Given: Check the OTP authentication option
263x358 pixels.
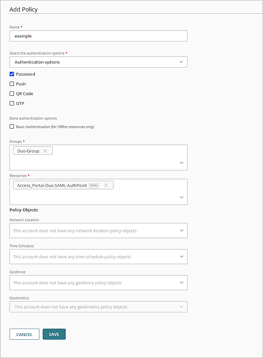Looking at the screenshot, I should tap(12, 103).
